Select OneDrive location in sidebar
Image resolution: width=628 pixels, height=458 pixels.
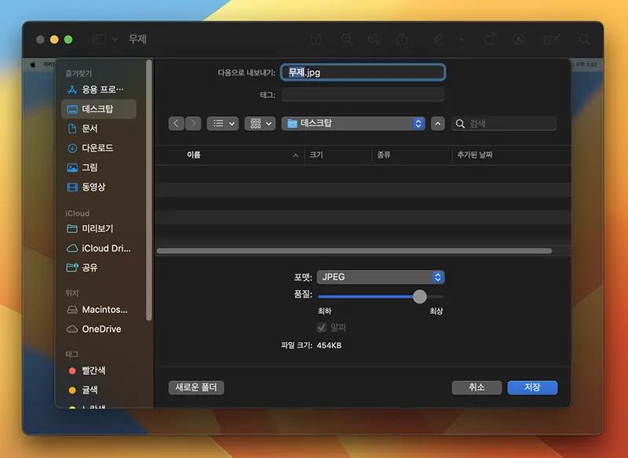click(99, 329)
